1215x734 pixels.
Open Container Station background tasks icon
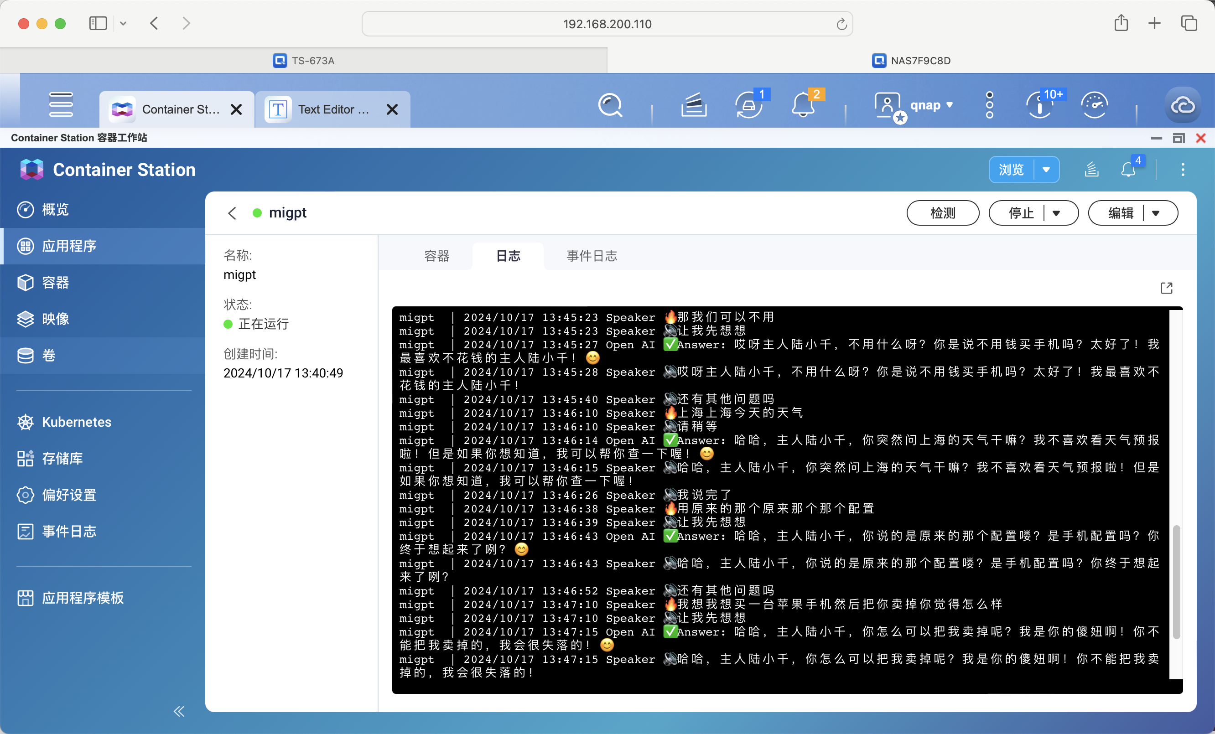pyautogui.click(x=1092, y=170)
